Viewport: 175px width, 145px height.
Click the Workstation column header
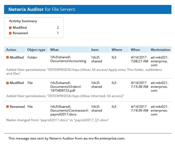[x=161, y=50]
